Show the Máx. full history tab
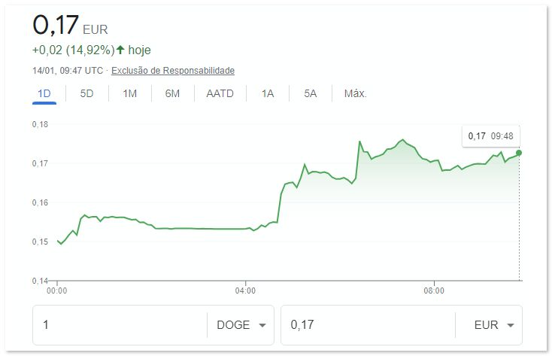This screenshot has width=552, height=356. tap(355, 94)
